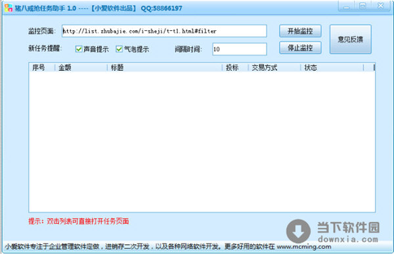Image resolution: width=394 pixels, height=254 pixels.
Task: Click the red 提示 hint text
Action: click(x=78, y=221)
